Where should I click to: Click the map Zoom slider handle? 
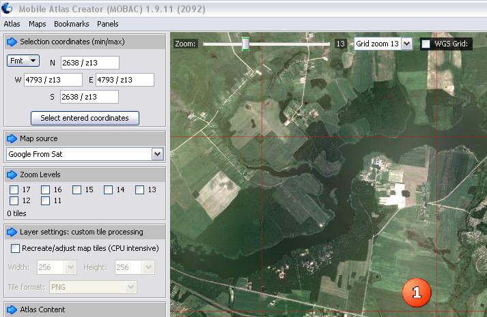(245, 44)
